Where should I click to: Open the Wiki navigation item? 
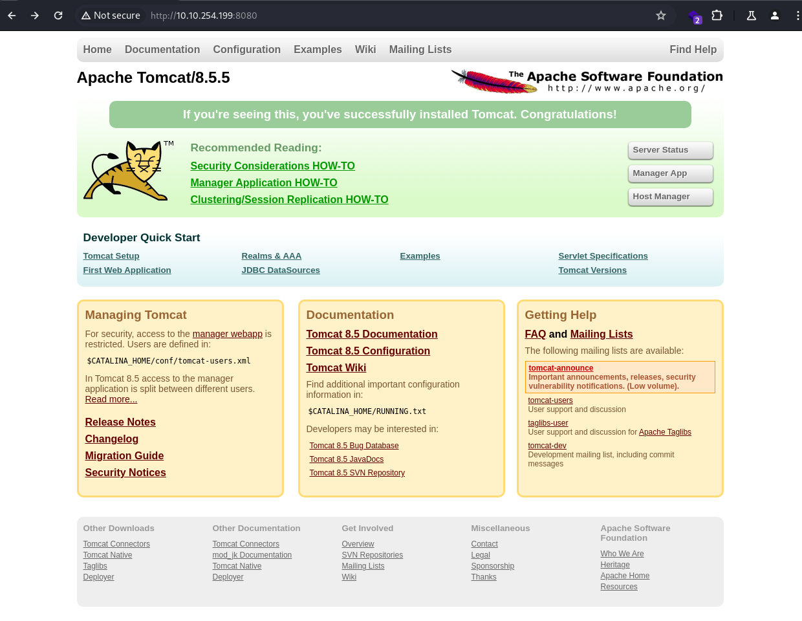(365, 50)
